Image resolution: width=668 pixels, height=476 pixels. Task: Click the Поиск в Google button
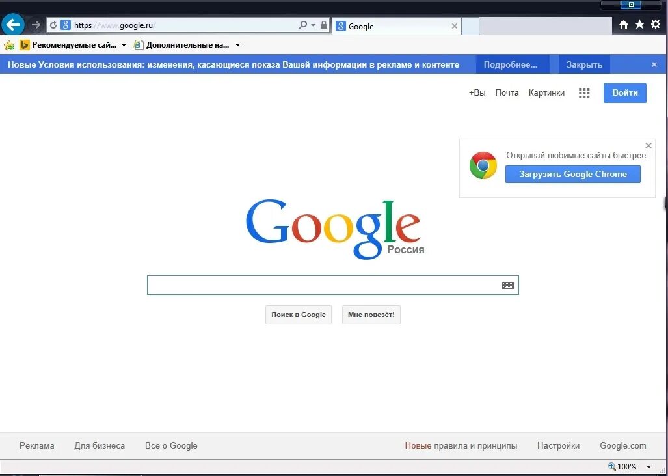(x=298, y=315)
